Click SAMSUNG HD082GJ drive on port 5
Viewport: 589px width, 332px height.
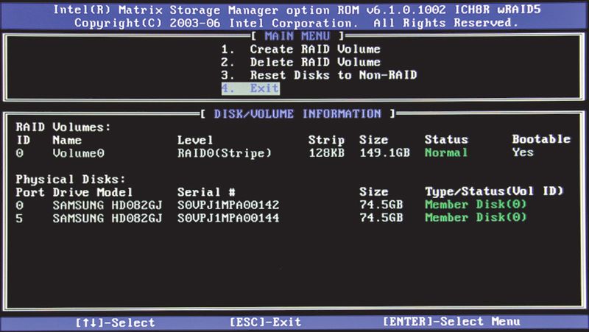tap(107, 218)
